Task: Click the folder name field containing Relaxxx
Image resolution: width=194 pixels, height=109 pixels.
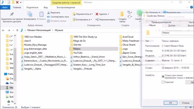Action: (x=178, y=33)
